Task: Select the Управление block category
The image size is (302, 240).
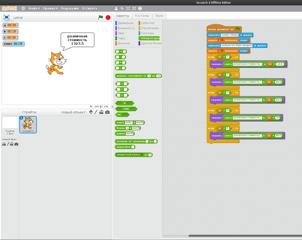Action: (x=148, y=28)
